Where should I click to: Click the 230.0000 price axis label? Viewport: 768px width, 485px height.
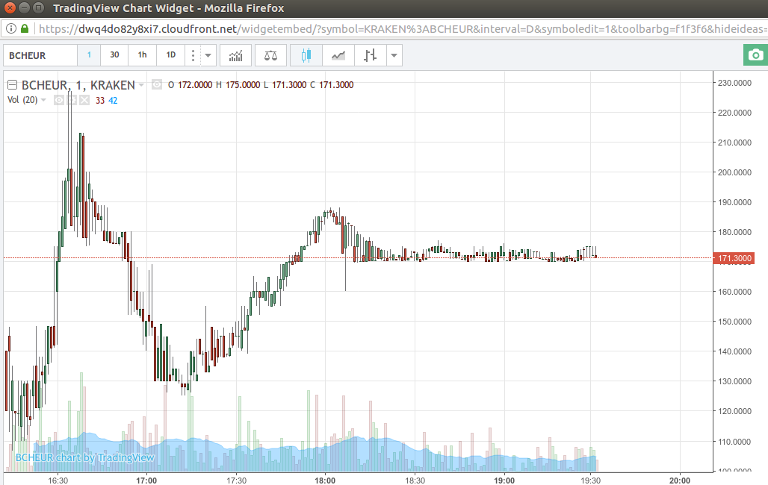(734, 83)
